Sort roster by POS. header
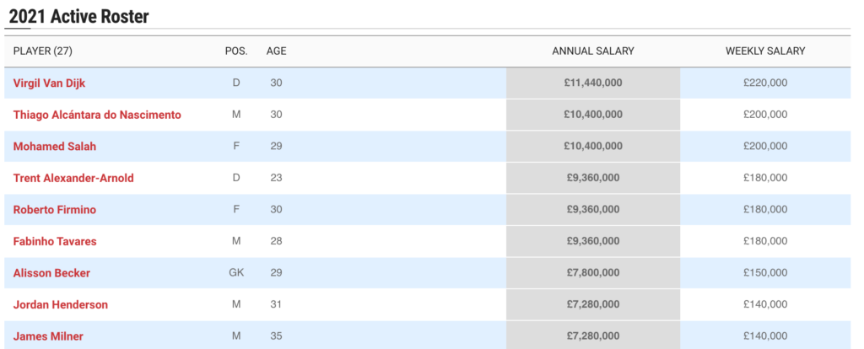This screenshot has width=864, height=349. click(x=236, y=51)
